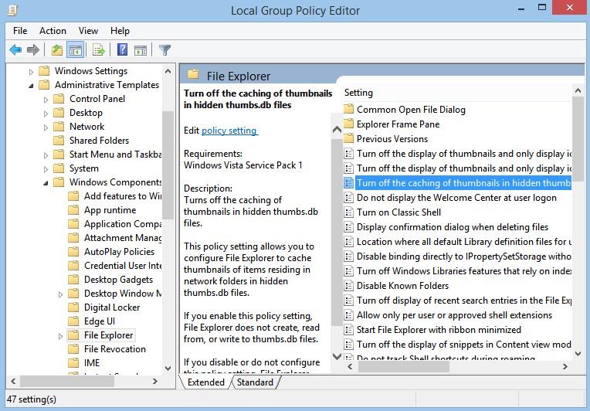Expand the System tree node
590x411 pixels.
46,169
